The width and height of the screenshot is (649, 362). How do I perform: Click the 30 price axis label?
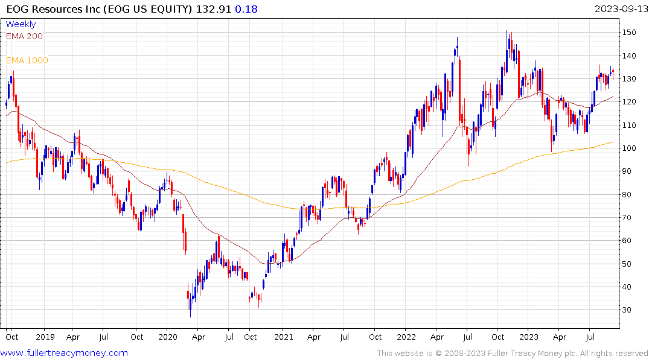[627, 310]
